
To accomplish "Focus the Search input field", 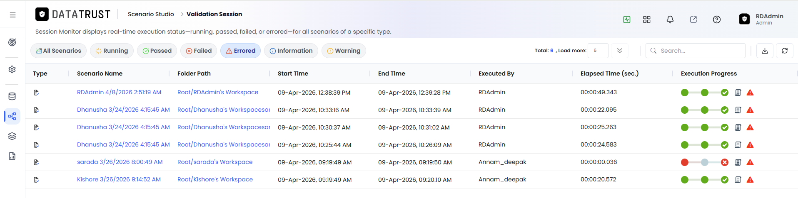I will [696, 51].
